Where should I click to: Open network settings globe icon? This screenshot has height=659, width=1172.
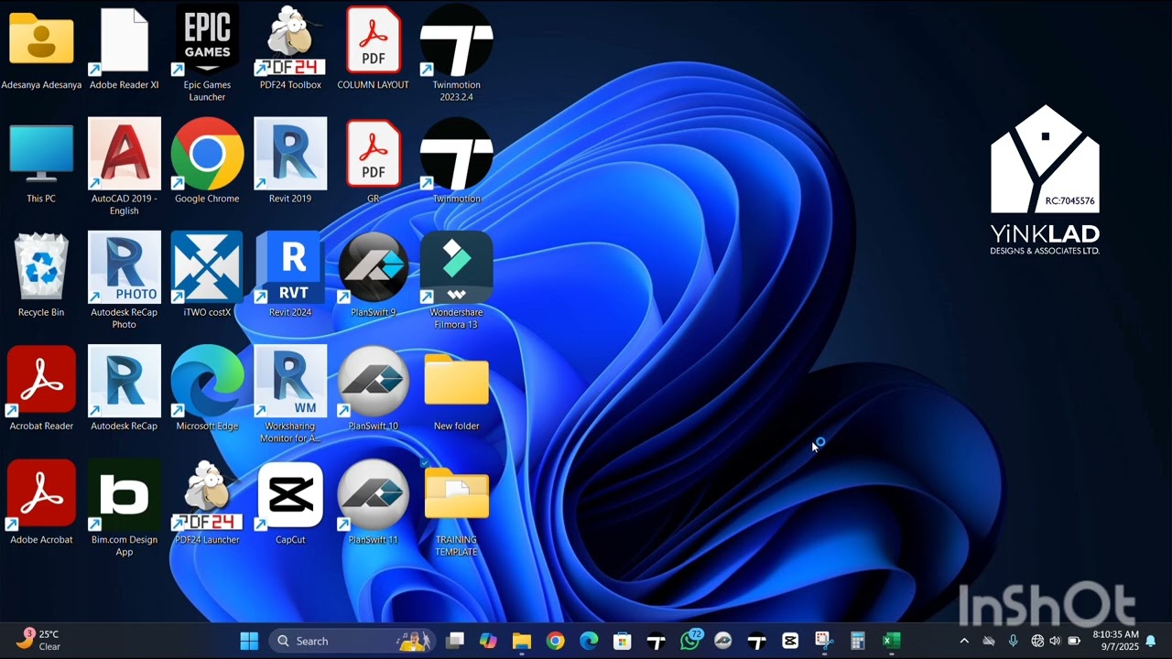[x=1037, y=641]
